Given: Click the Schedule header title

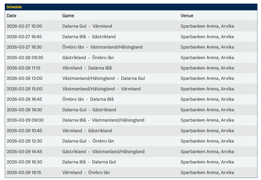Looking at the screenshot, I should tap(14, 7).
